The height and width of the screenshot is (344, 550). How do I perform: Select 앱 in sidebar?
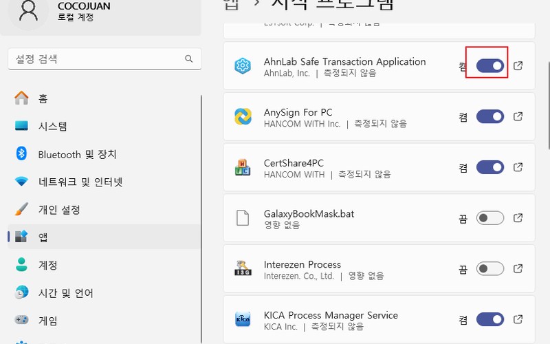coord(104,237)
